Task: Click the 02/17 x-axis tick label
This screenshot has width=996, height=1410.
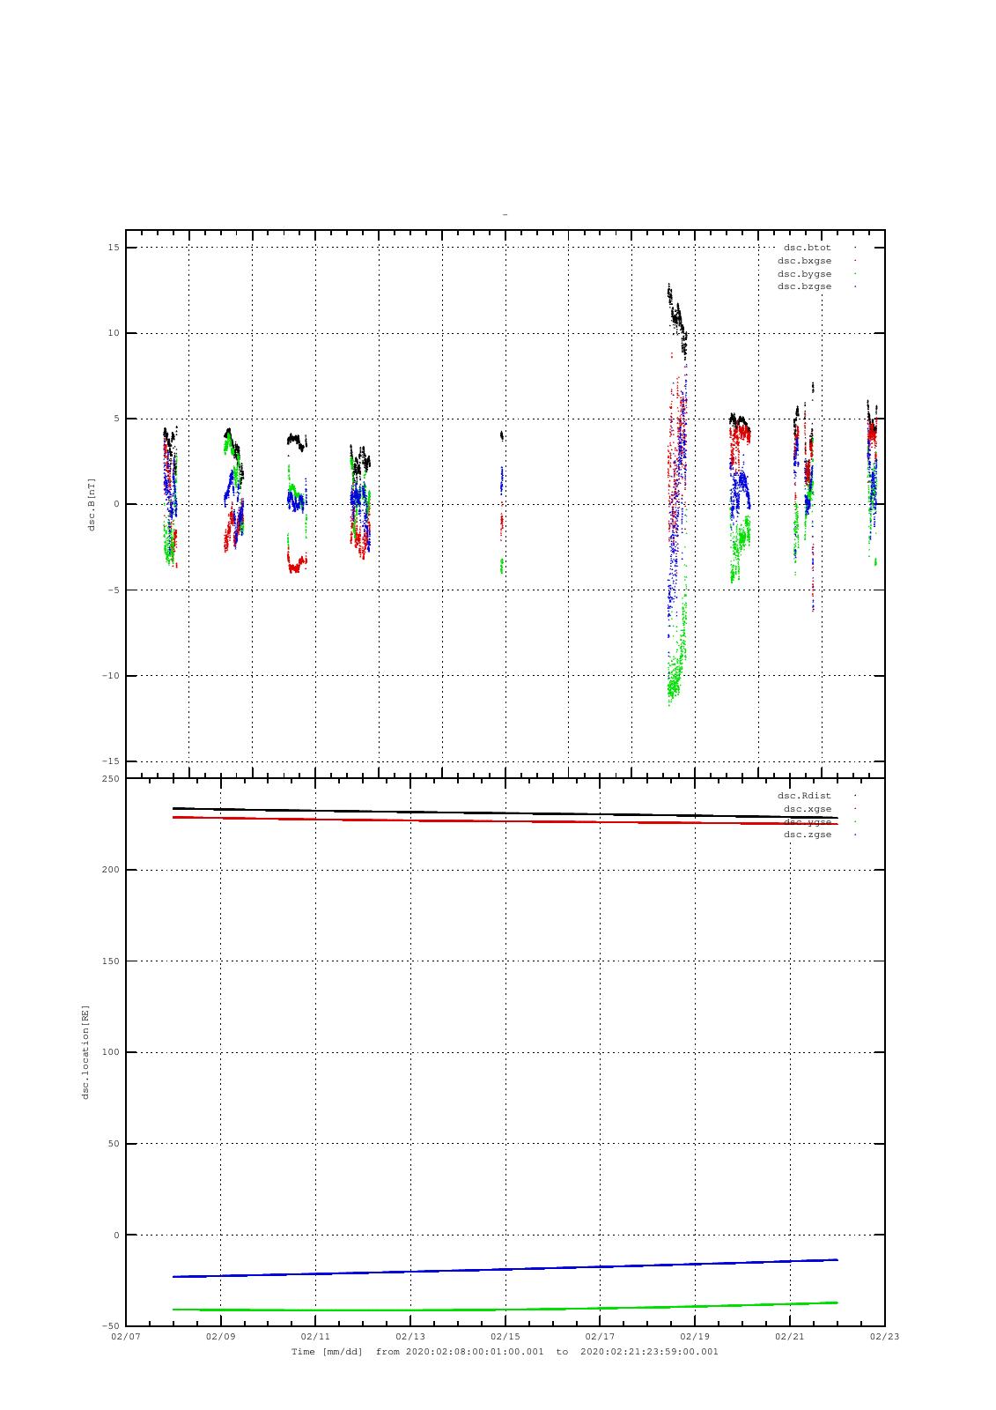Action: click(600, 1337)
